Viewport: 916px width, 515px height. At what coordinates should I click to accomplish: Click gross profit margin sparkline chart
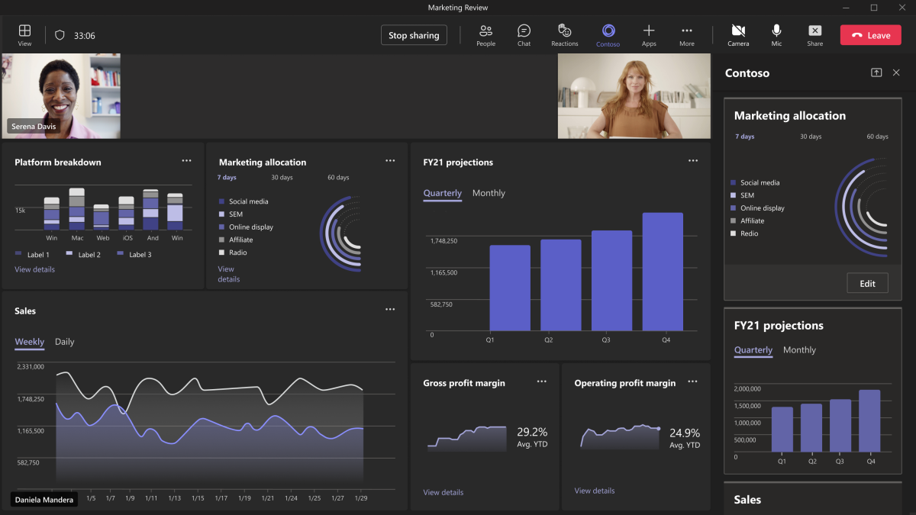466,439
